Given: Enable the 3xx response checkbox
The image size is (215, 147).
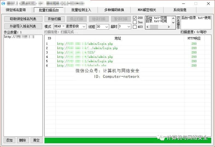Looking at the screenshot, I should point(135,22).
